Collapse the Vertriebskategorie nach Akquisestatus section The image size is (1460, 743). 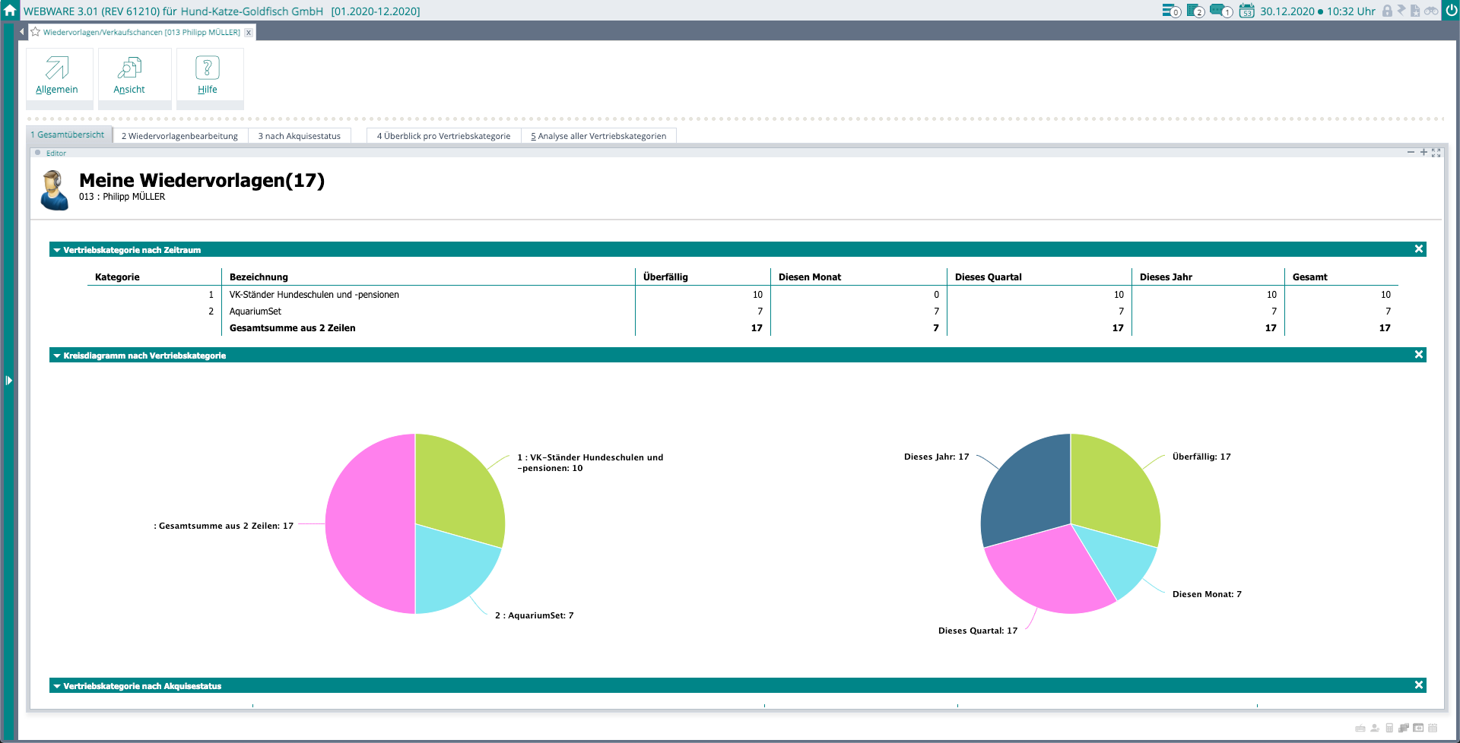(57, 686)
